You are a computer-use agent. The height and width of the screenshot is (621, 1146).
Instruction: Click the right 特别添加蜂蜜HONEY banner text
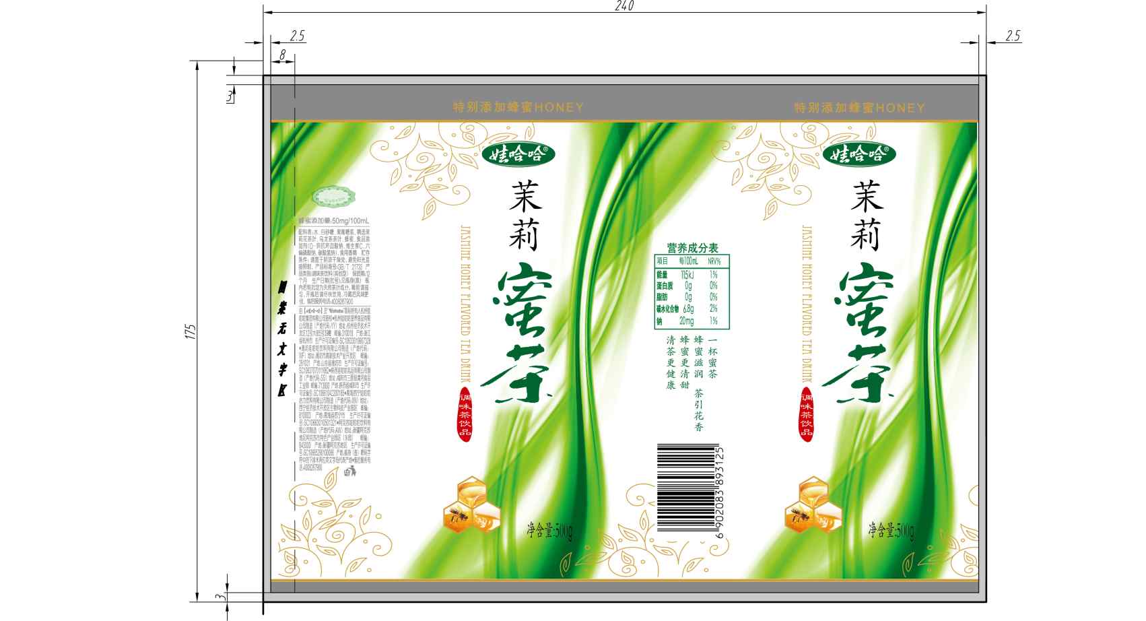click(x=859, y=108)
